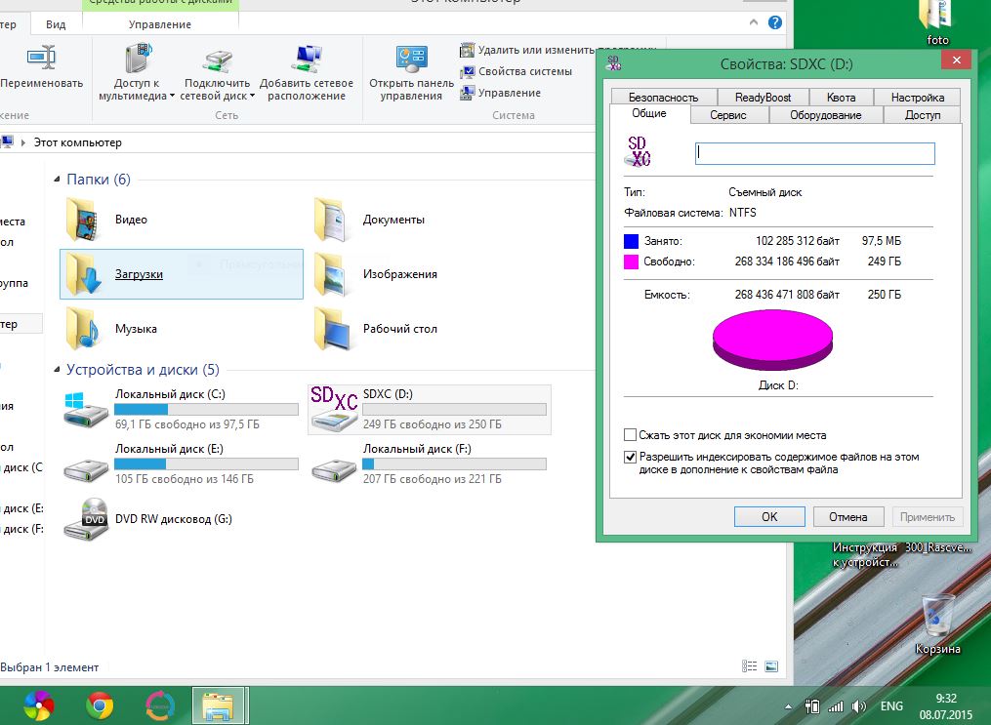Launch Google Chrome from the taskbar
991x725 pixels.
(99, 704)
